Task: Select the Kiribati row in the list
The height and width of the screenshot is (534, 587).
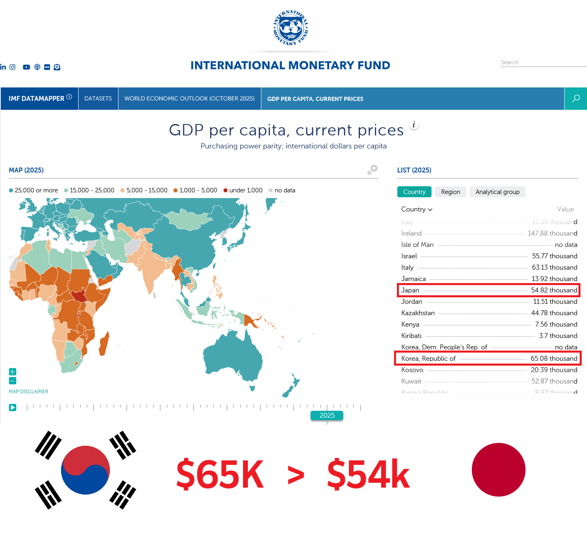Action: (489, 336)
